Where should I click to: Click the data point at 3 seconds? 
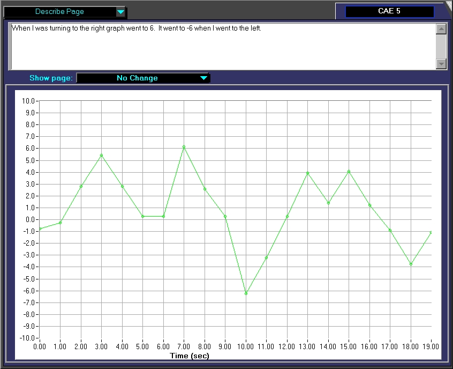[x=101, y=156]
